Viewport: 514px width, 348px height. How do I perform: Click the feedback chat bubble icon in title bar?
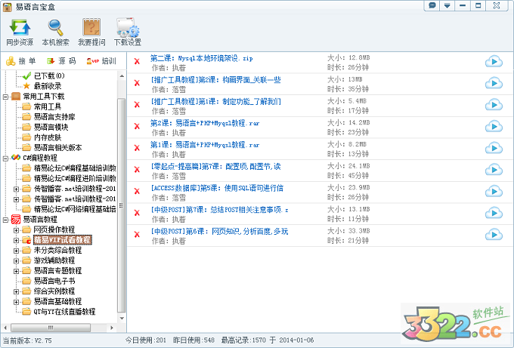432,5
